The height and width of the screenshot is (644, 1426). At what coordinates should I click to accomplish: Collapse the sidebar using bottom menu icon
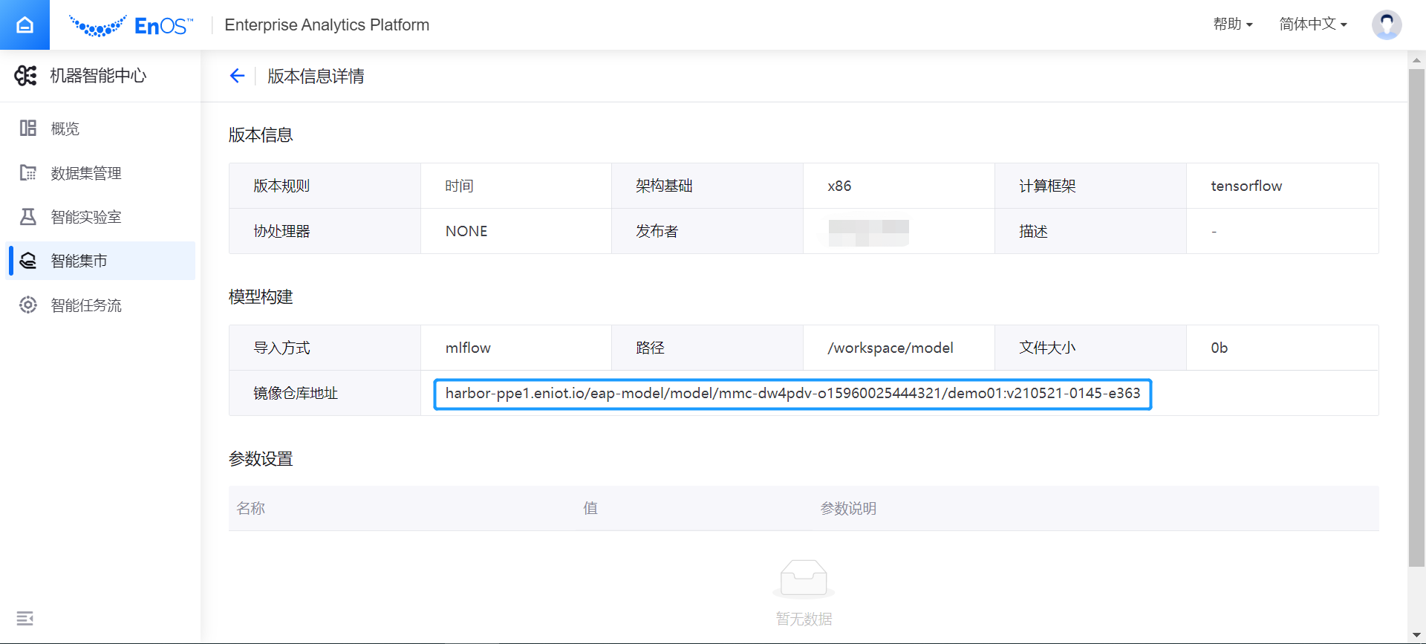coord(25,618)
